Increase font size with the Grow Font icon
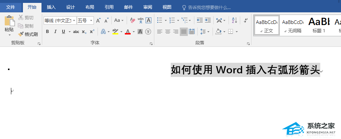This screenshot has height=139, width=341. 98,20
